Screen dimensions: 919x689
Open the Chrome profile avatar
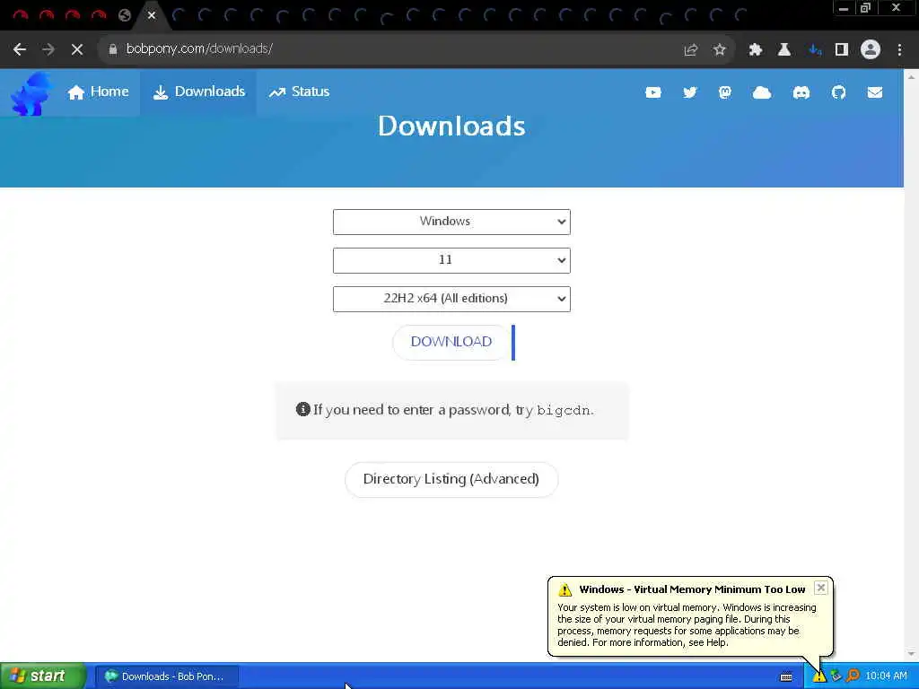871,49
